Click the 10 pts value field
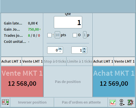This screenshot has height=108, width=136. tap(57, 35)
